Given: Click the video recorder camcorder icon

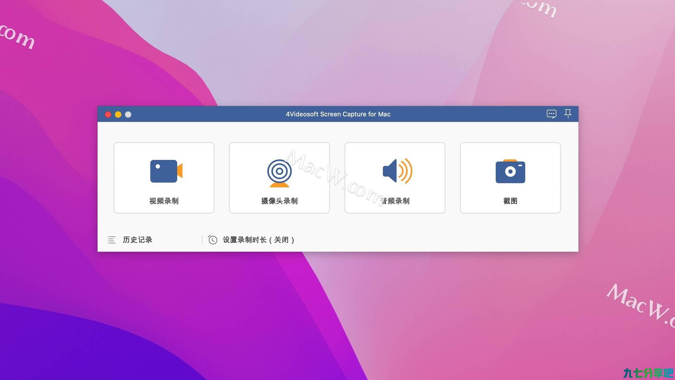Looking at the screenshot, I should [166, 171].
